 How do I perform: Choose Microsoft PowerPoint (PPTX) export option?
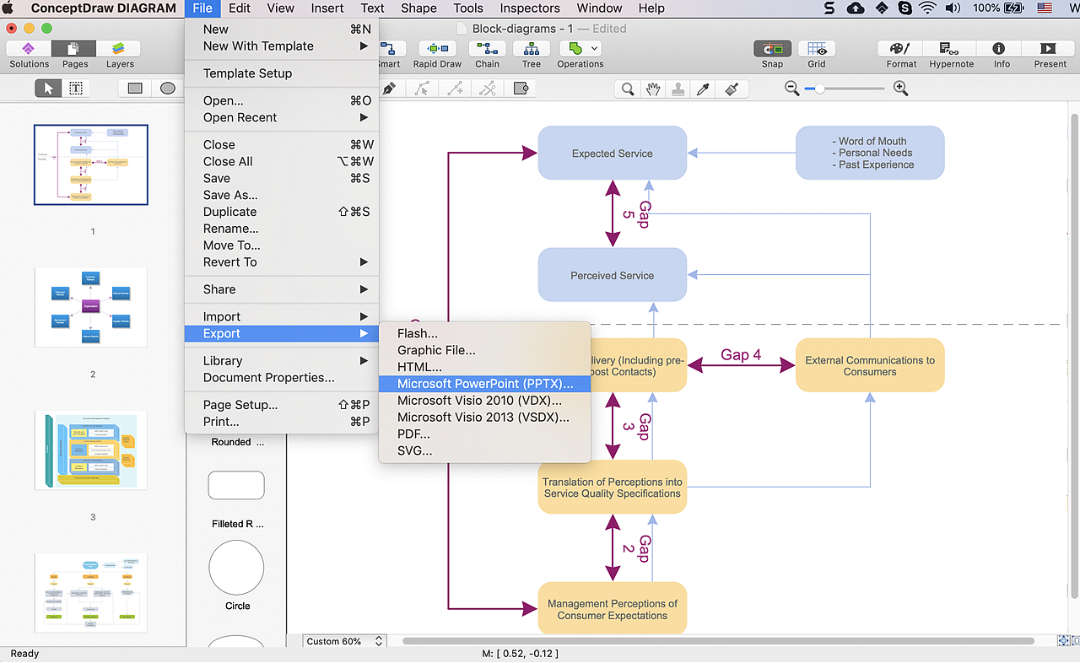(484, 384)
